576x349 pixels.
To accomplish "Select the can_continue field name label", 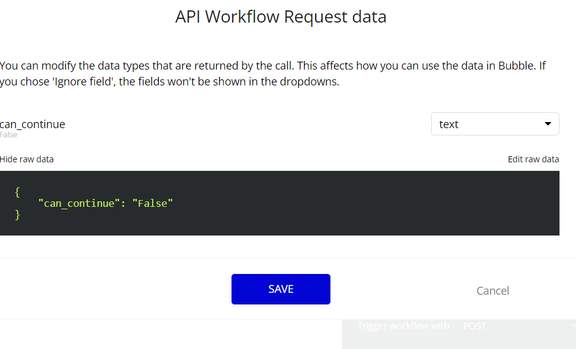I will (x=33, y=124).
